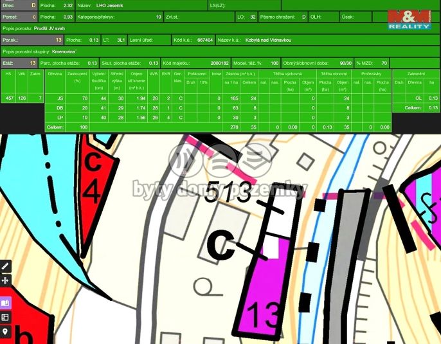Activate the split compare tool icon
Screen dimensions: 441x344
pyautogui.click(x=5, y=280)
